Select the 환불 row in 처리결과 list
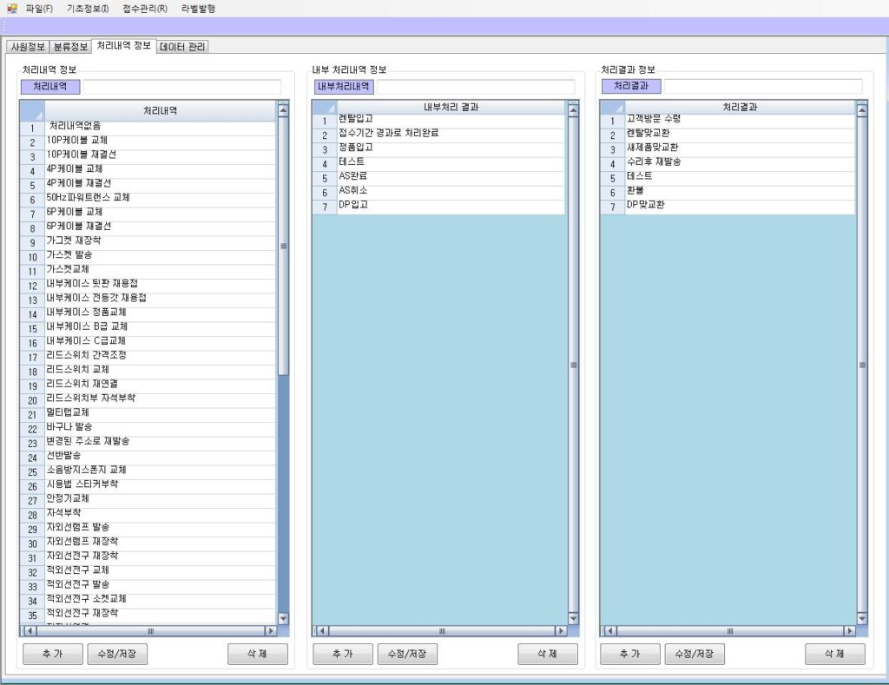 tap(738, 191)
